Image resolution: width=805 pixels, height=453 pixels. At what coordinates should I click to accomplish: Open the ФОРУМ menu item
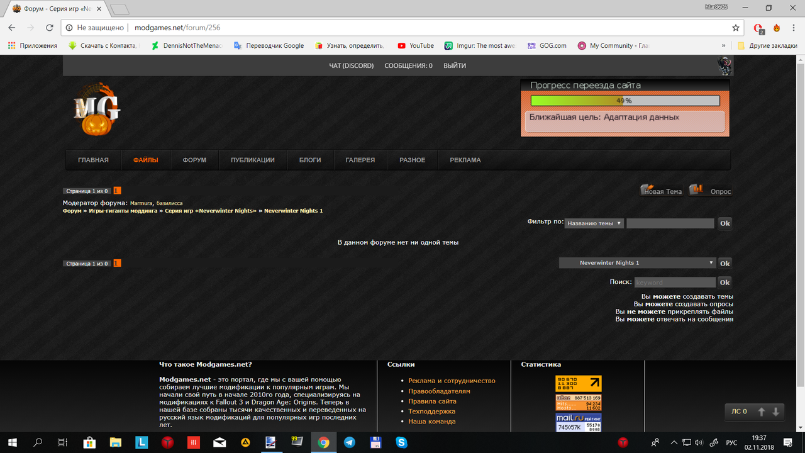coord(194,160)
